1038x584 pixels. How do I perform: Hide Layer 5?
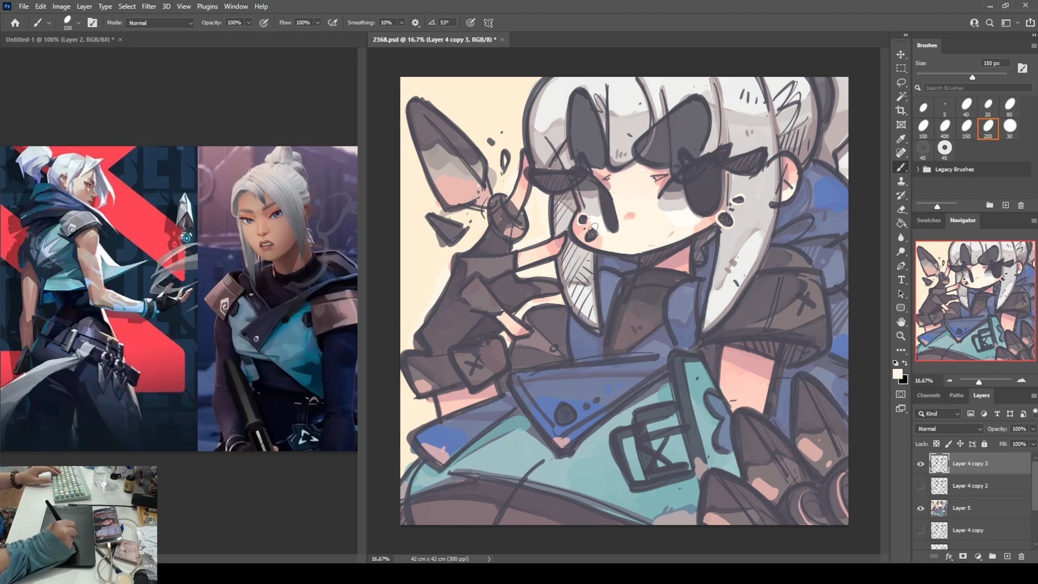920,508
